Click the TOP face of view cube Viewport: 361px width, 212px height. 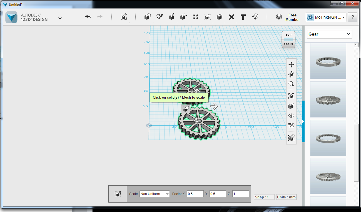pyautogui.click(x=288, y=35)
